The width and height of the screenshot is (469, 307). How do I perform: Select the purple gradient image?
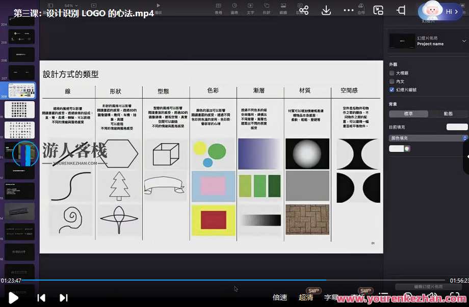tap(258, 154)
